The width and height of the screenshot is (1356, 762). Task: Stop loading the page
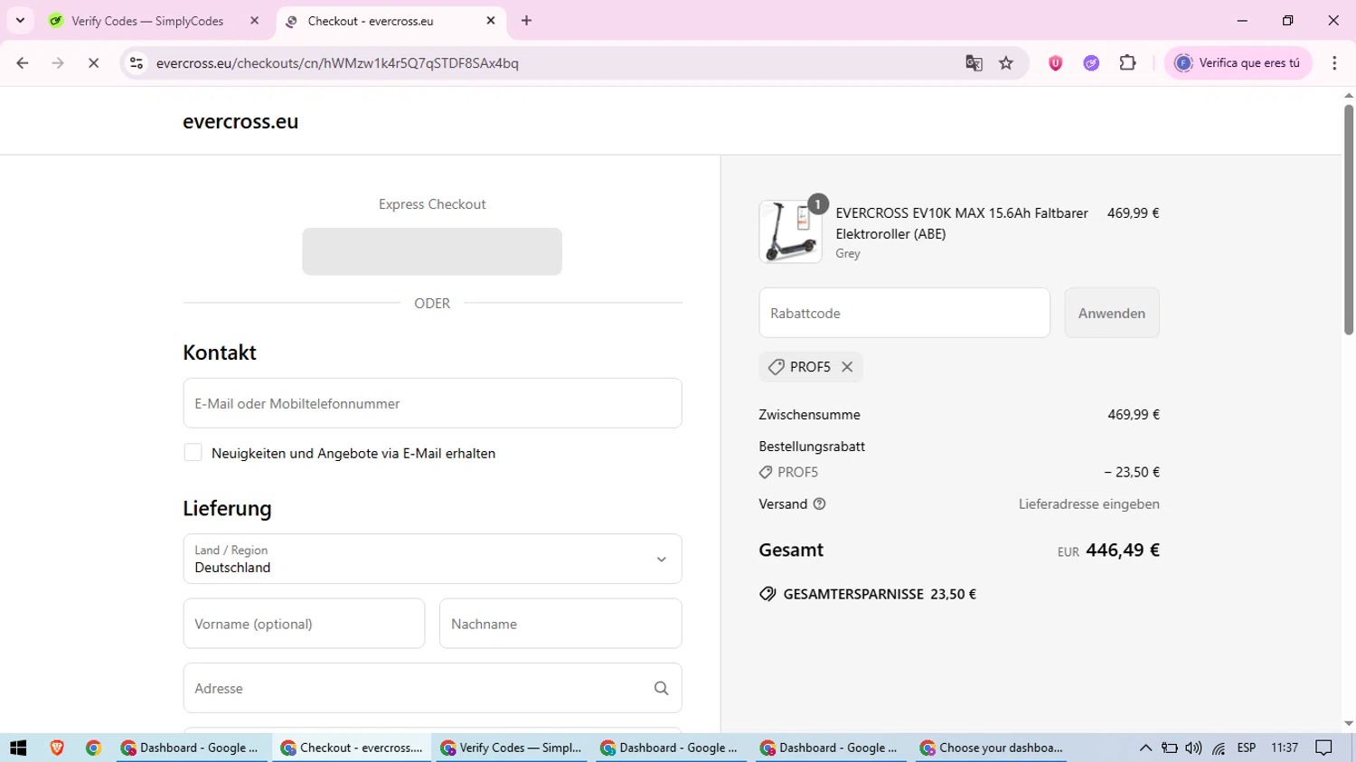93,63
